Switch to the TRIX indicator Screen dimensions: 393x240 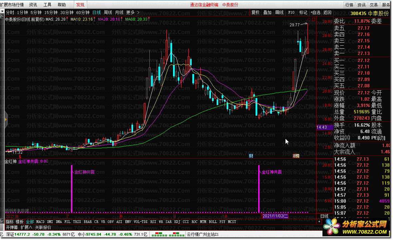point(77,222)
